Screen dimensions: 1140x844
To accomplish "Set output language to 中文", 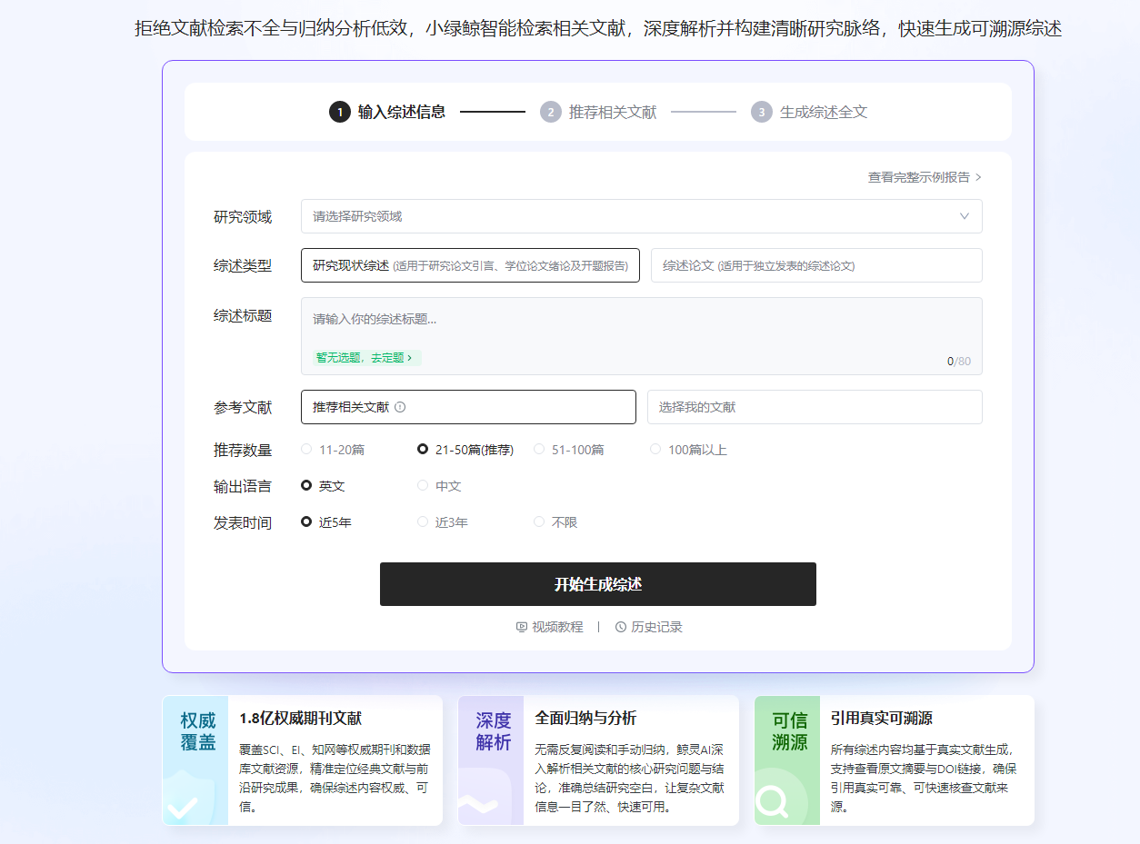I will [439, 486].
